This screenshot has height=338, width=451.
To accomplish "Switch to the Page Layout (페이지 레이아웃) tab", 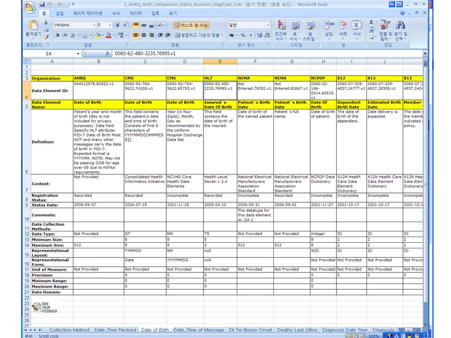I will click(x=88, y=13).
